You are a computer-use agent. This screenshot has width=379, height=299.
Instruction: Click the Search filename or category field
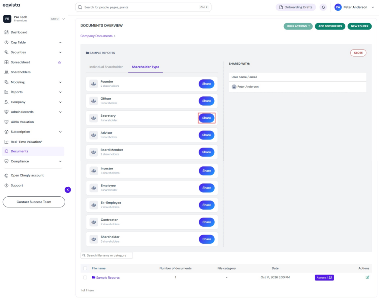pos(107,255)
